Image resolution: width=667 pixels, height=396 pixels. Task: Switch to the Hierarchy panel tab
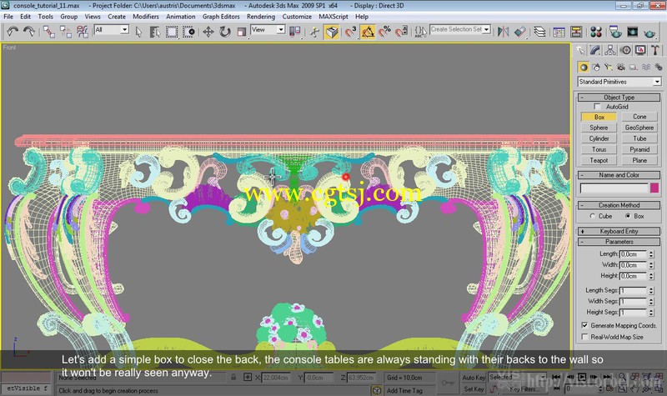tap(610, 50)
